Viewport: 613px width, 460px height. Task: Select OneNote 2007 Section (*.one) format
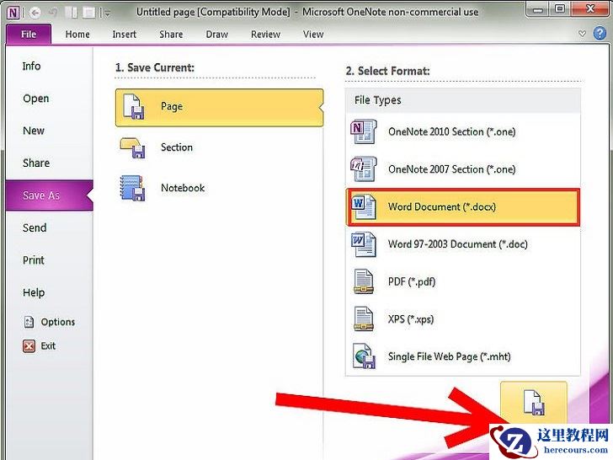pos(463,169)
